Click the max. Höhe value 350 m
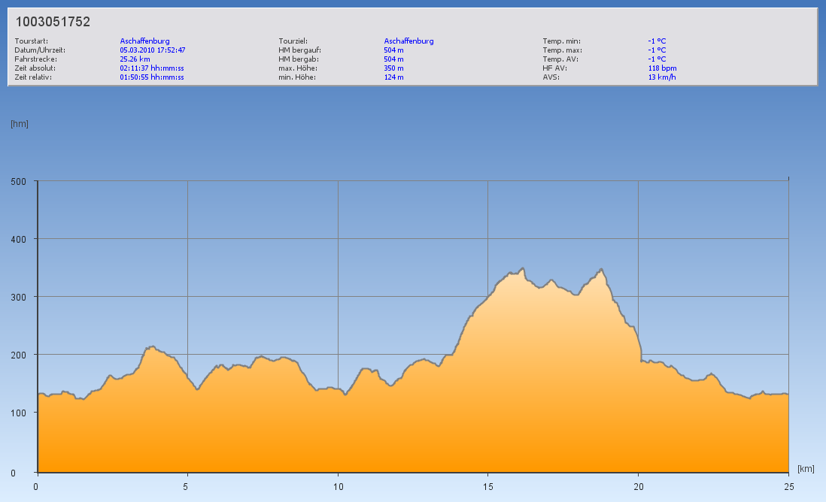The image size is (826, 502). pyautogui.click(x=393, y=68)
